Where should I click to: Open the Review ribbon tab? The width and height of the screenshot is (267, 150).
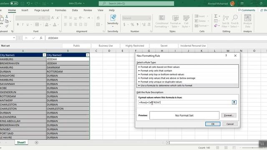click(x=88, y=10)
